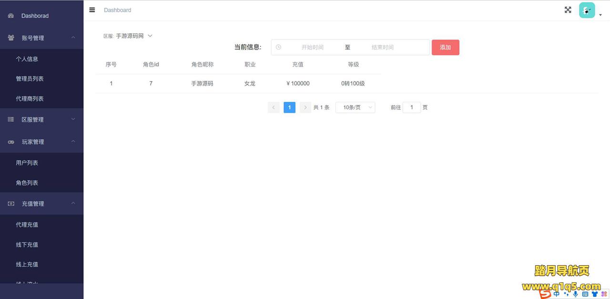610x299 pixels.
Task: Toggle fullscreen mode icon
Action: click(568, 10)
